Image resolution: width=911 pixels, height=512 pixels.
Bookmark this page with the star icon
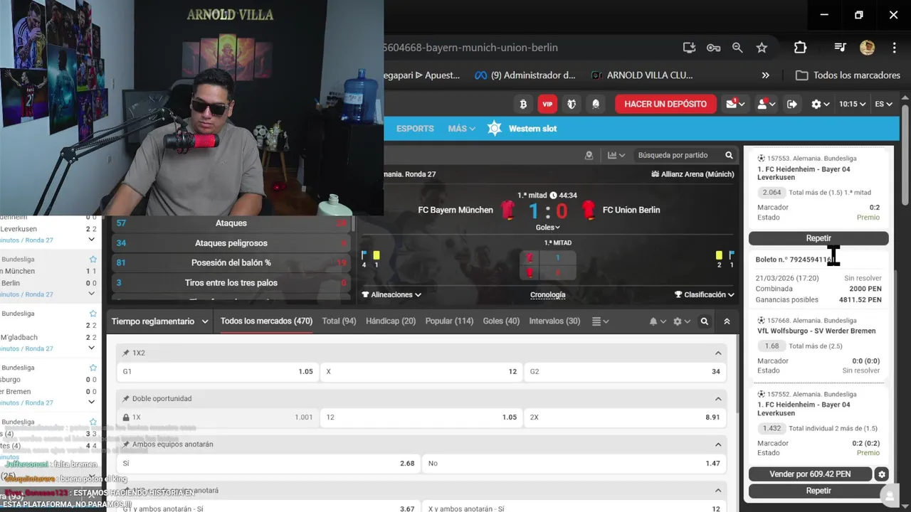coord(762,48)
